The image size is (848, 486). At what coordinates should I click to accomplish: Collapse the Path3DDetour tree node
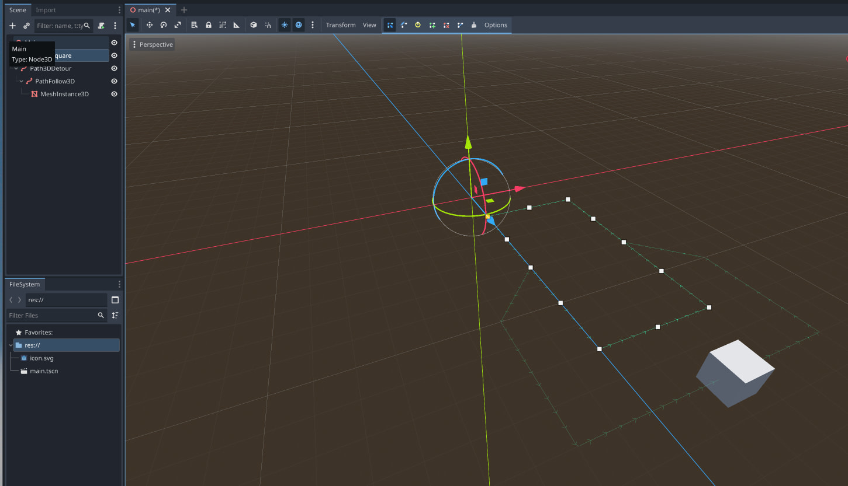16,68
